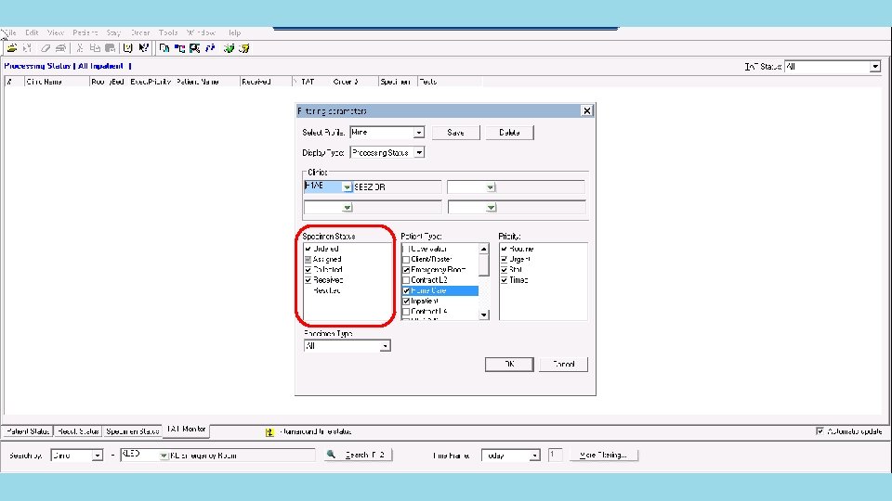Switch to the Specimen Status tab
Viewport: 892px width, 501px height.
point(132,431)
